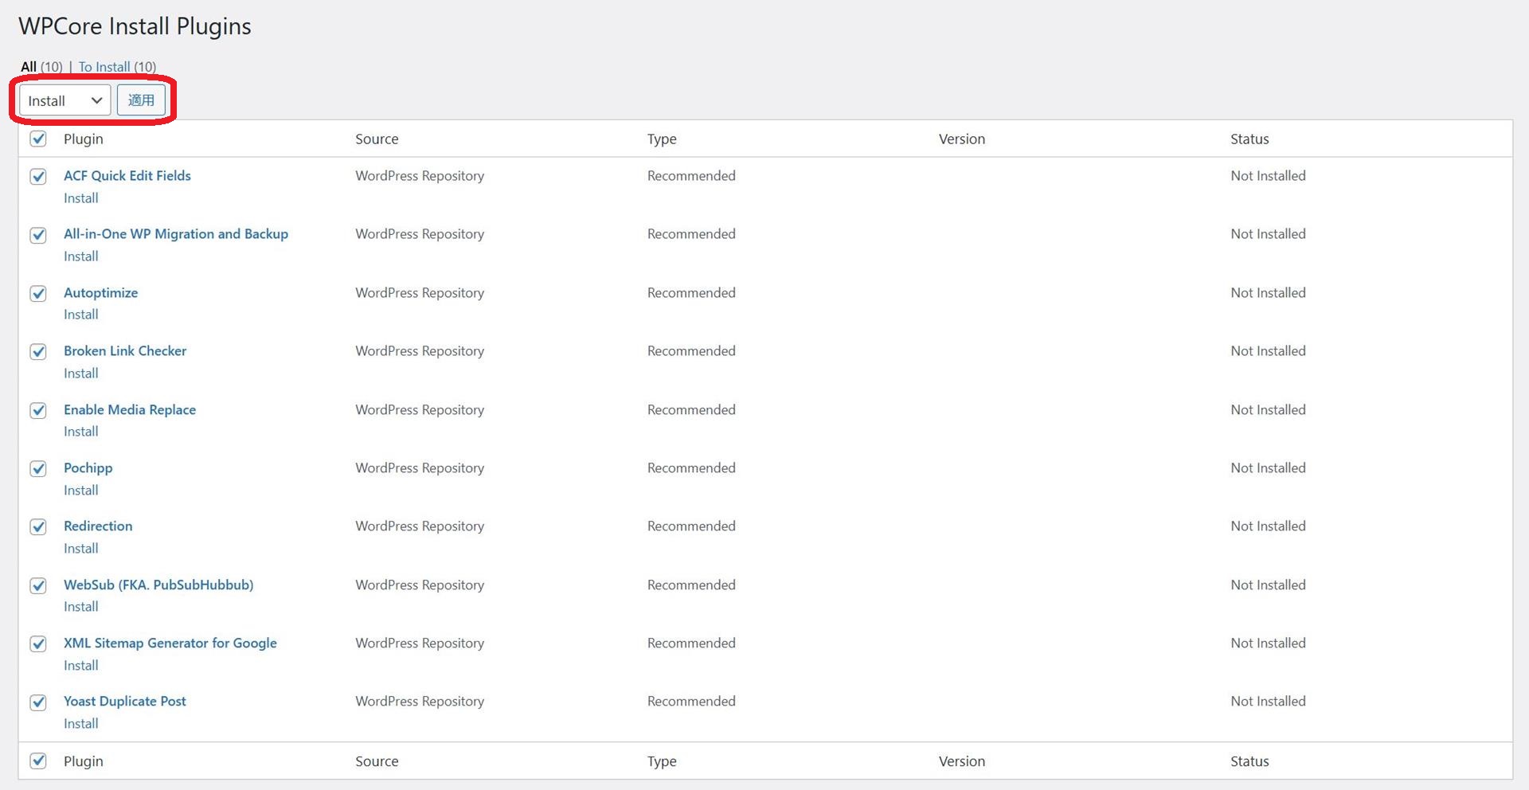Click Not Installed status for Autoptimize
This screenshot has height=790, width=1529.
click(x=1268, y=293)
